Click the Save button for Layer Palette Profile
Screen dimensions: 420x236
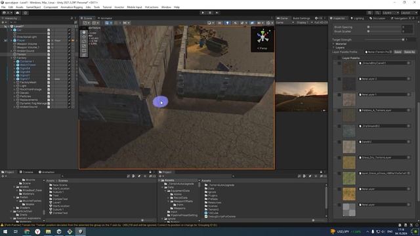point(398,52)
